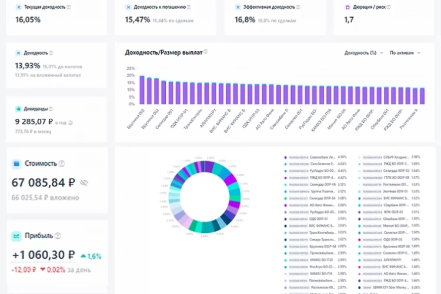The height and width of the screenshot is (294, 441).
Task: Click SBMM ETF Sber Money legend row
Action: (389, 288)
